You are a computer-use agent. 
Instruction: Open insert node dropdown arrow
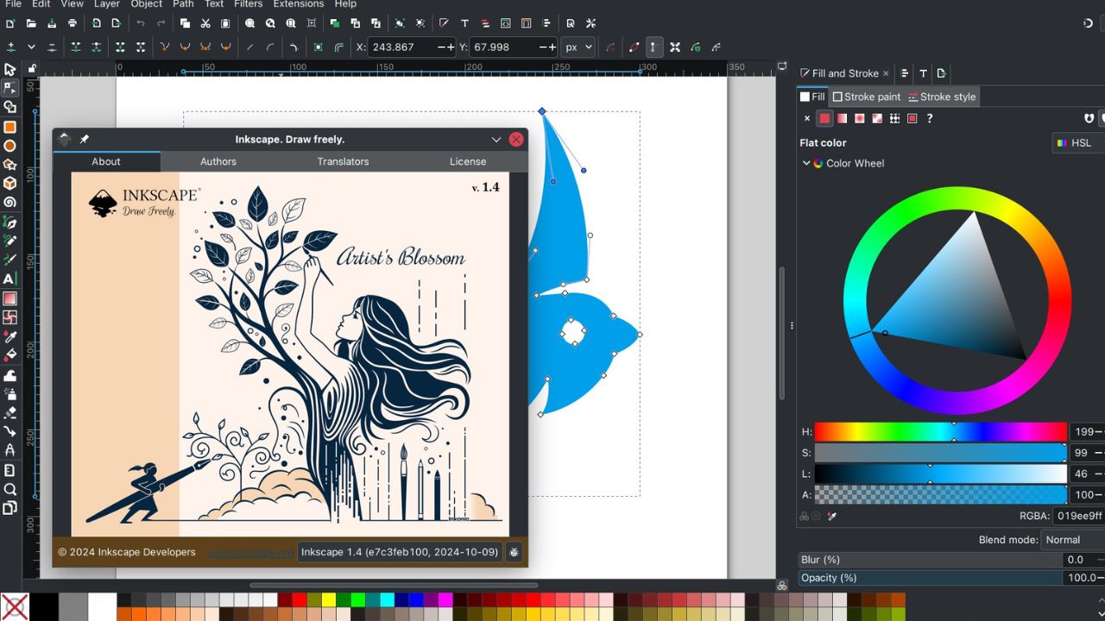tap(31, 47)
